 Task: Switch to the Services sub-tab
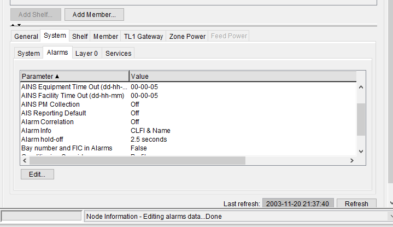[118, 53]
